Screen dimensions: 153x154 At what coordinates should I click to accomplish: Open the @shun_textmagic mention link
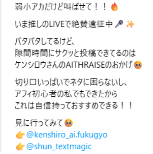pyautogui.click(x=59, y=147)
